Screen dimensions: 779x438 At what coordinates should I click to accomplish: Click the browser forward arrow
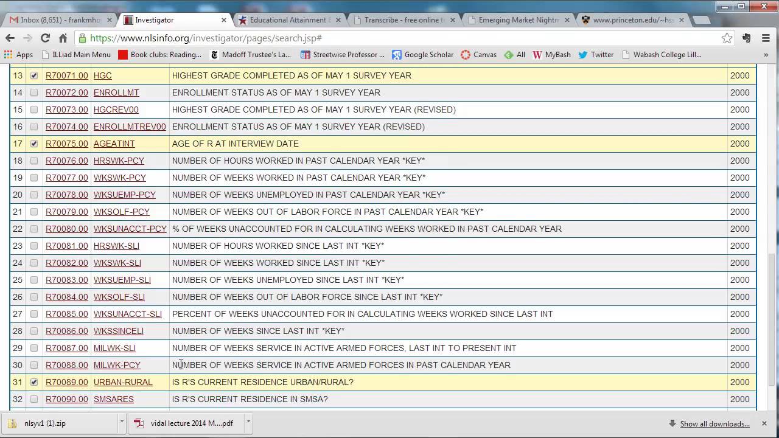point(27,38)
